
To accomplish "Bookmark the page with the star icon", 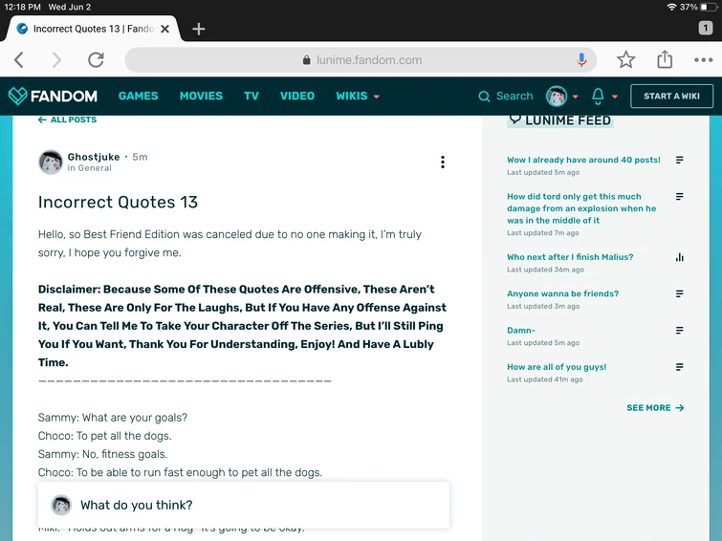I will pos(625,60).
